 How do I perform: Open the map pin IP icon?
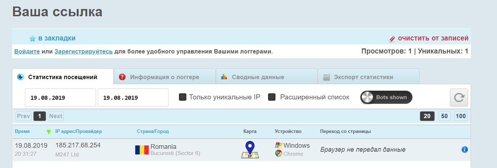[250, 150]
